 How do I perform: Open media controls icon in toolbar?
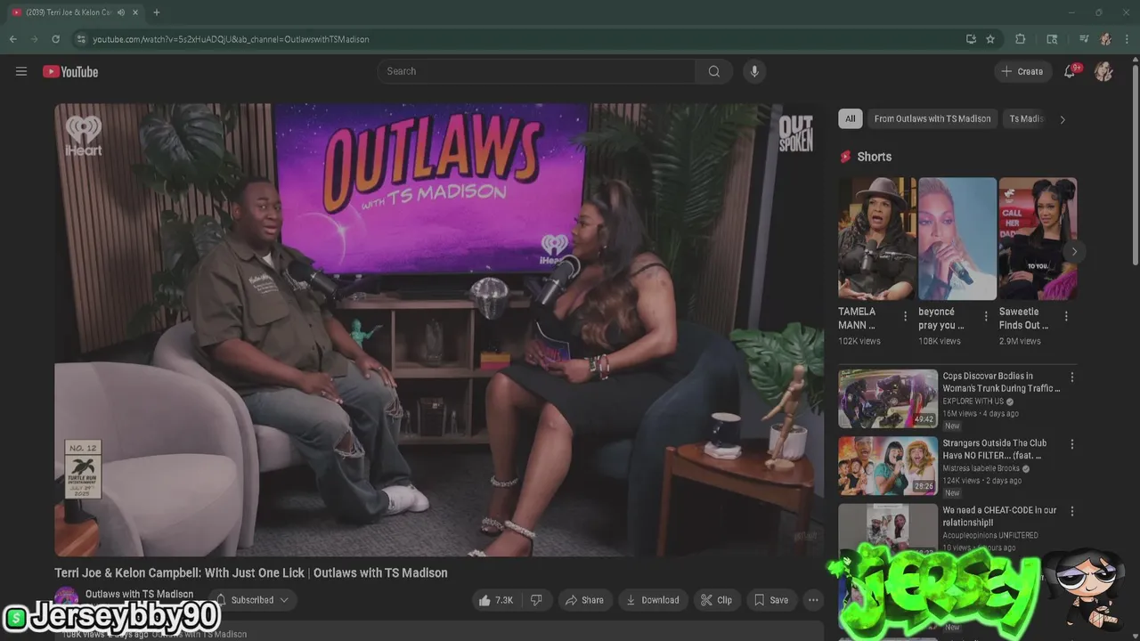[1084, 39]
